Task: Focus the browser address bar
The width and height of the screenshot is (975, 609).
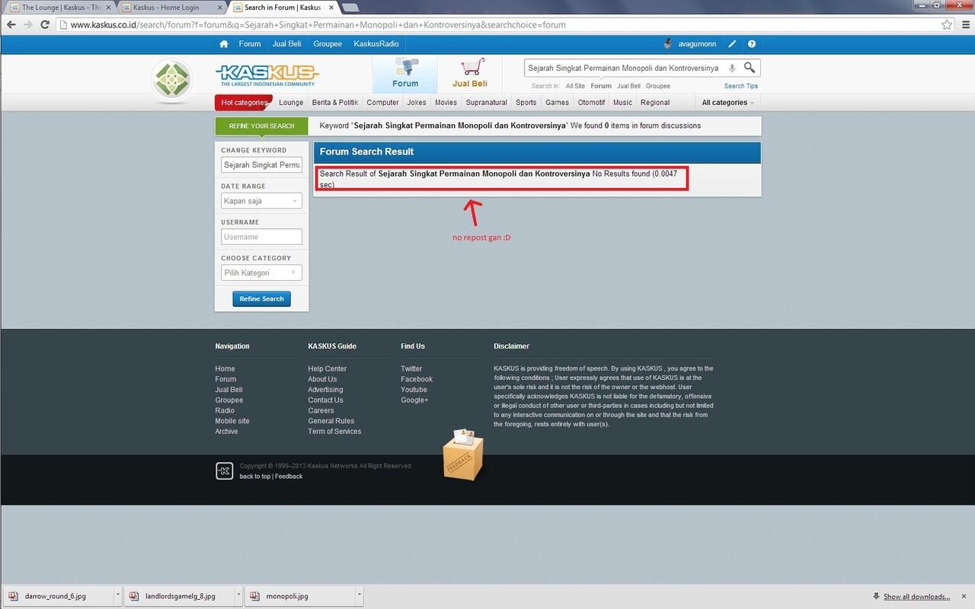Action: [499, 24]
